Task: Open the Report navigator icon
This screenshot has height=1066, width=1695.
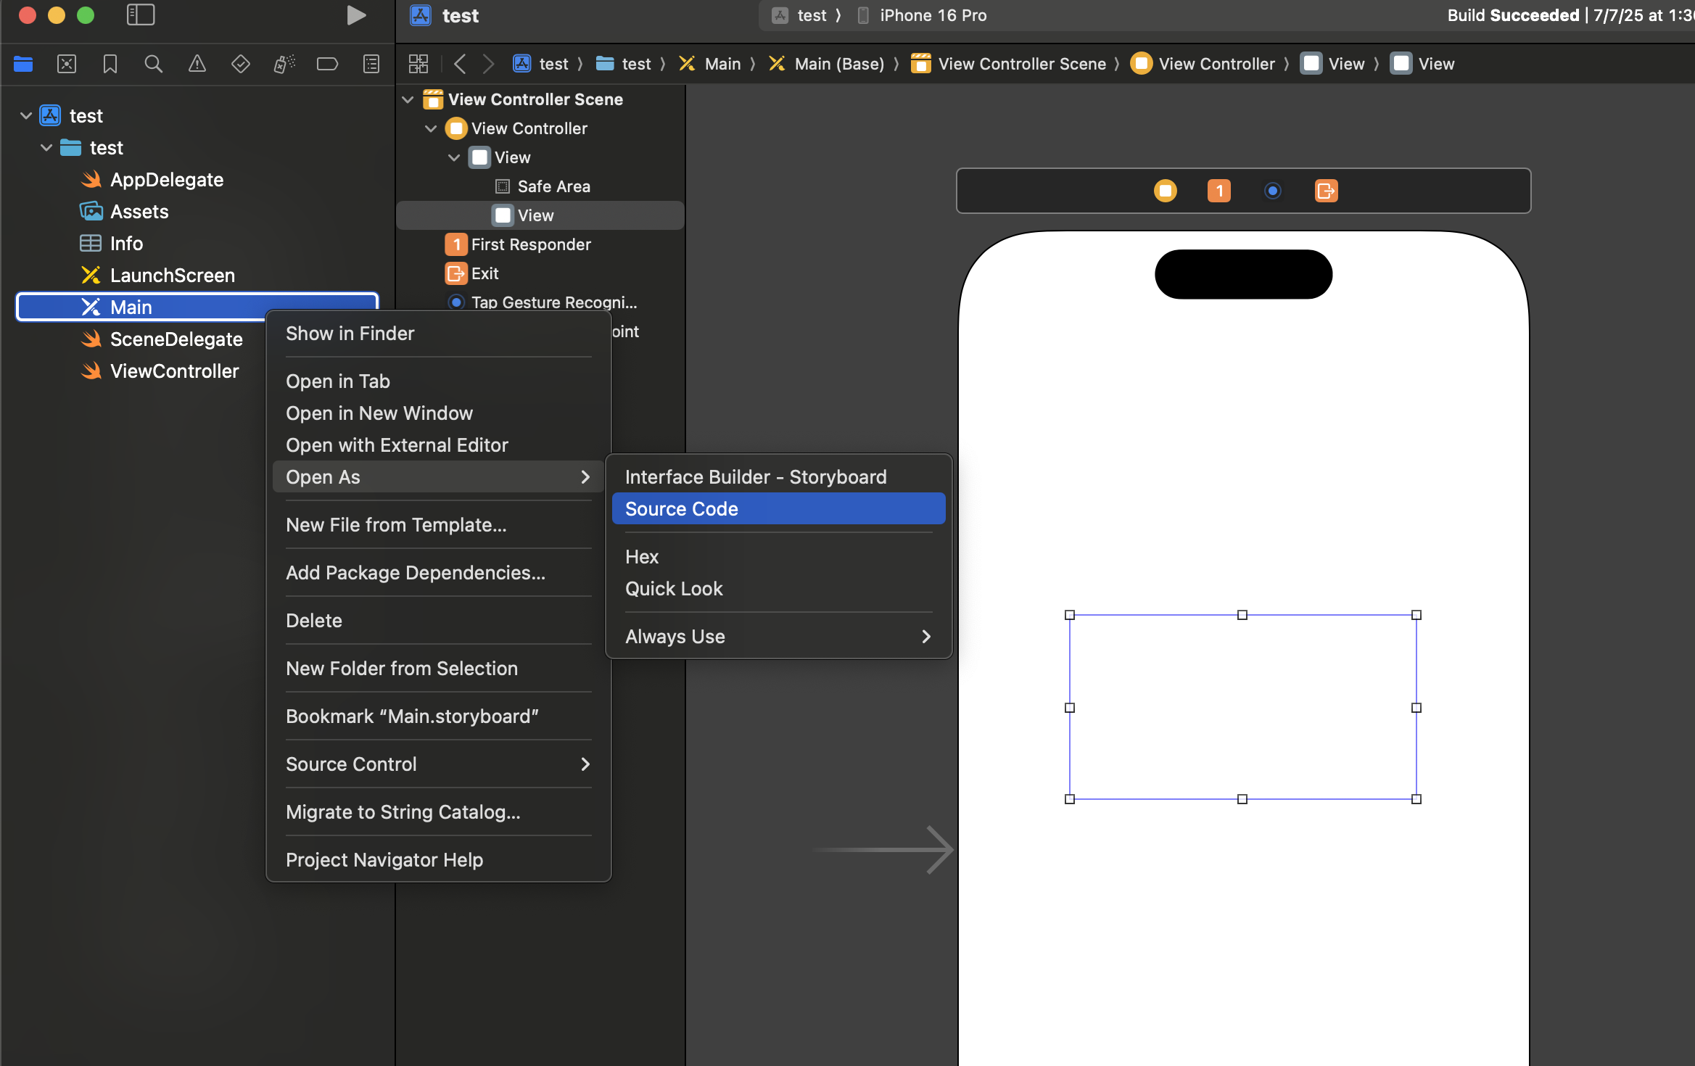Action: (x=371, y=64)
